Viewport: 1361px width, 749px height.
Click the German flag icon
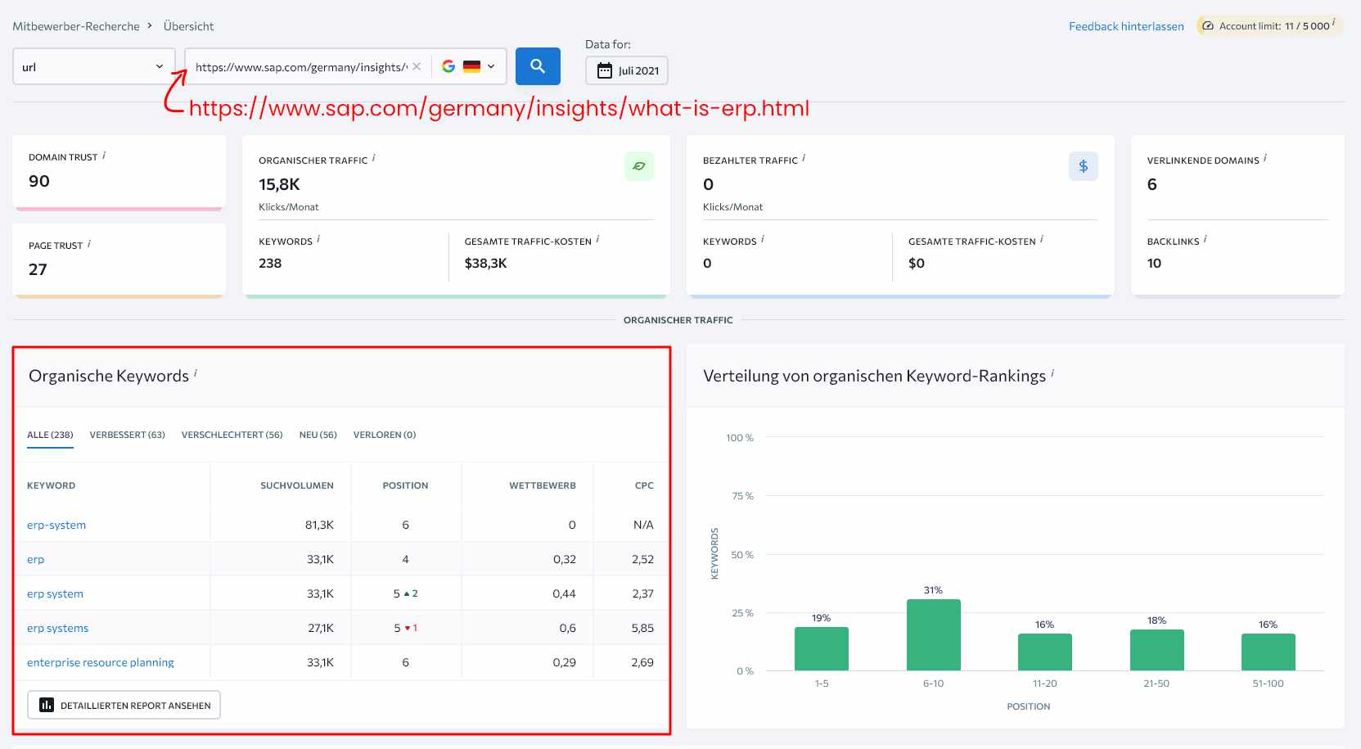[x=471, y=66]
